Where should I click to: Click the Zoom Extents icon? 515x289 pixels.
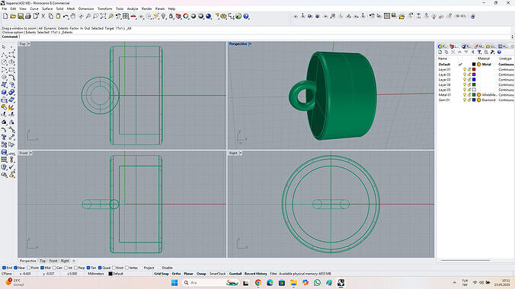point(103,16)
